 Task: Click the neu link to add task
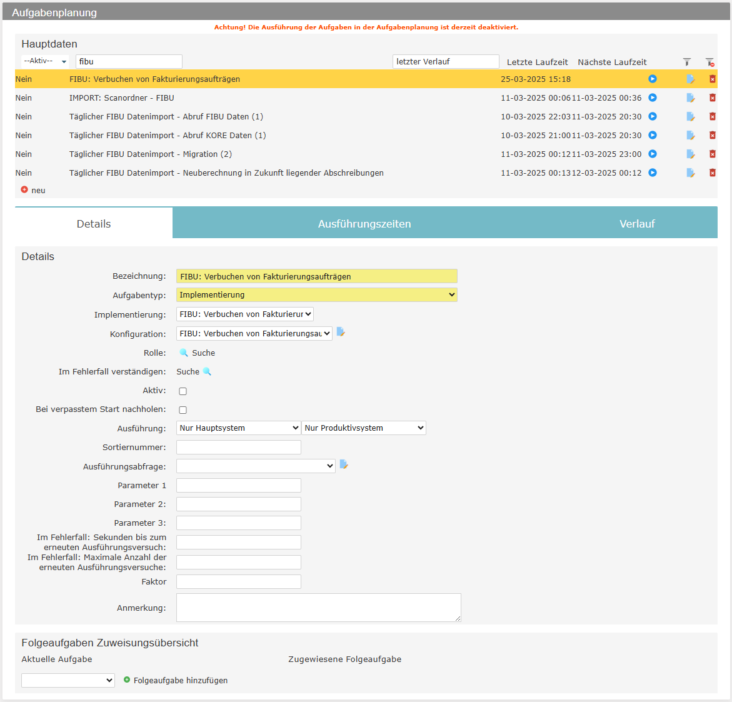[38, 191]
